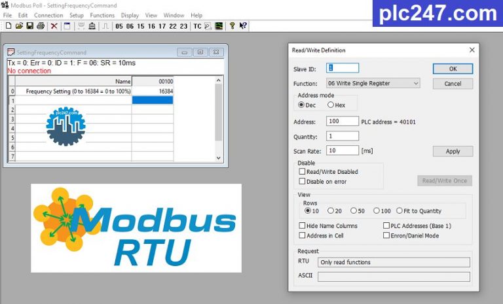Click the red X delete icon
This screenshot has height=304, width=503.
tap(54, 26)
